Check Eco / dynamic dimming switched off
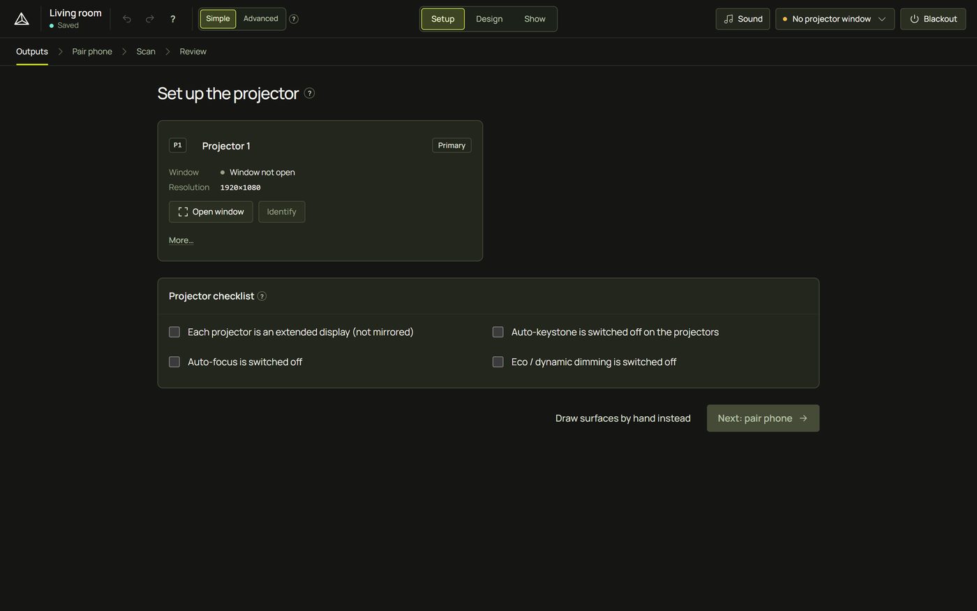 (x=498, y=362)
